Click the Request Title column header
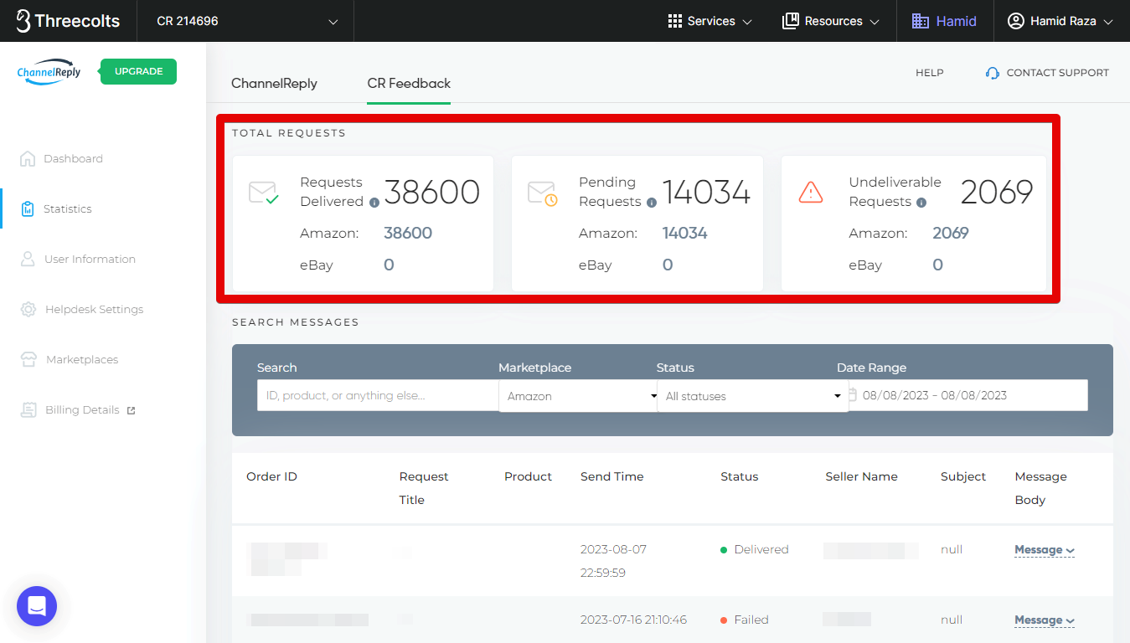Image resolution: width=1130 pixels, height=643 pixels. [x=424, y=488]
